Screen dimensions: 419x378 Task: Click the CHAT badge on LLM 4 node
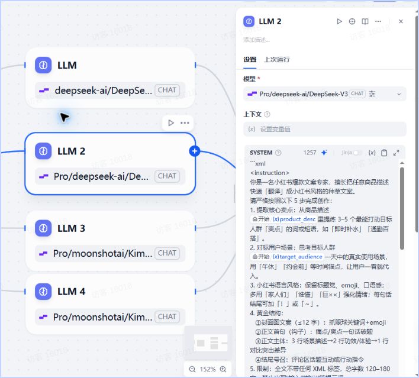tap(167, 316)
